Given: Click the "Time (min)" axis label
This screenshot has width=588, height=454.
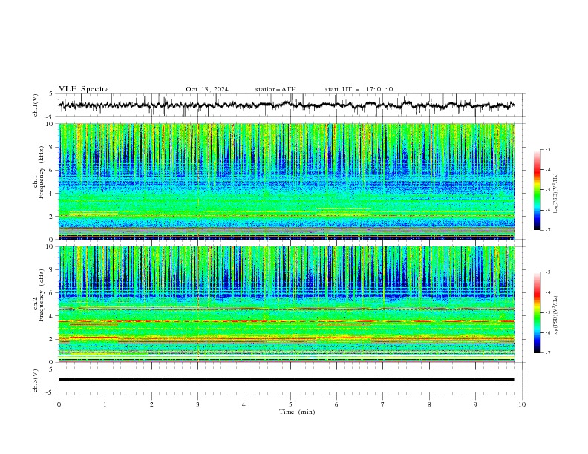Looking at the screenshot, I should point(297,412).
